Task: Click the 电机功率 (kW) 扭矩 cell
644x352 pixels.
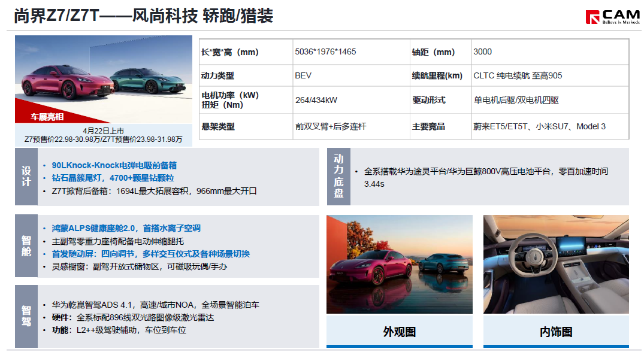Action: 246,100
